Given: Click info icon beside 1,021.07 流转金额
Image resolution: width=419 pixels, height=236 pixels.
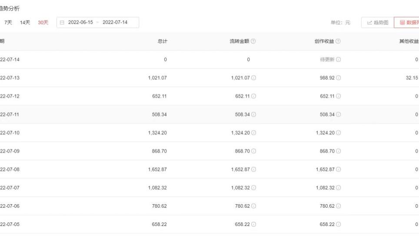Looking at the screenshot, I should [x=253, y=78].
